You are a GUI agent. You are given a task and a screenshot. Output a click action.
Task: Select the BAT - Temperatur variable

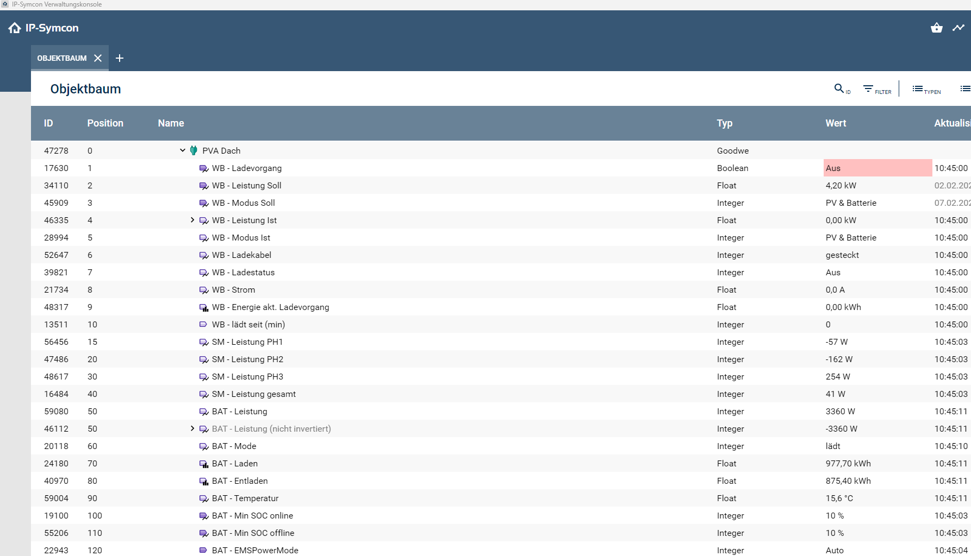tap(245, 498)
